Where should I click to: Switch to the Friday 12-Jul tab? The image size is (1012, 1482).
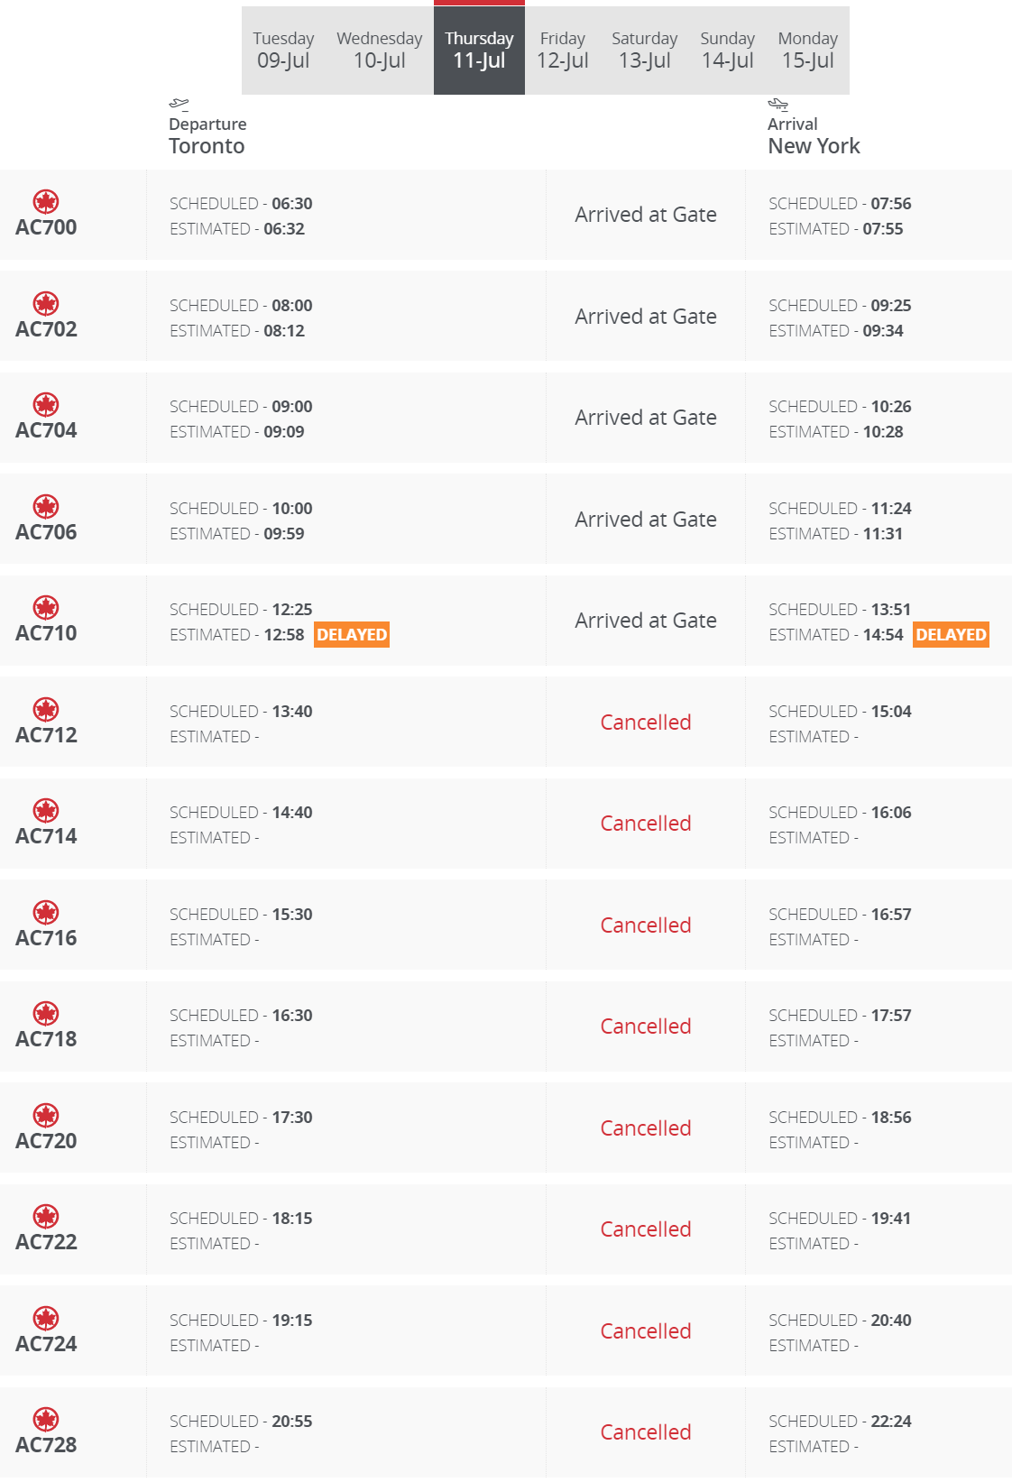(563, 51)
